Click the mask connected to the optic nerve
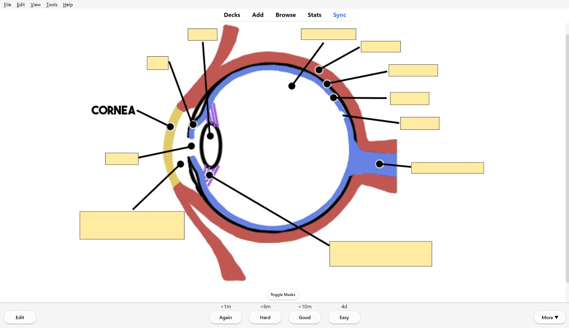 click(x=447, y=168)
